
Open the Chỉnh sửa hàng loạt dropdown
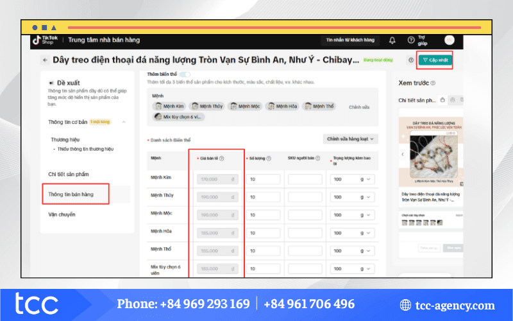pos(350,139)
